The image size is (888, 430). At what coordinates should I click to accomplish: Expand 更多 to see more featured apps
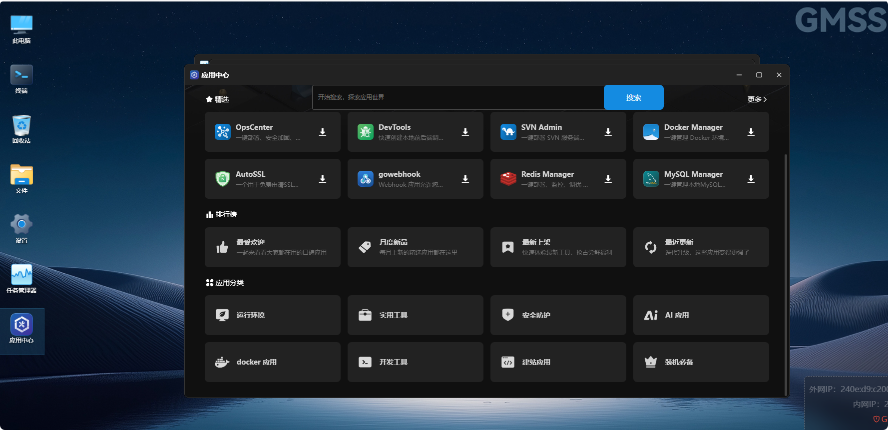(757, 99)
